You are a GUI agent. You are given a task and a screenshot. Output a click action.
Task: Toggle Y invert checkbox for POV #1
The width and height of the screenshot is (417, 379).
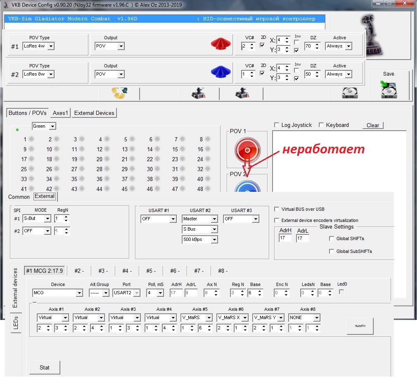(296, 50)
